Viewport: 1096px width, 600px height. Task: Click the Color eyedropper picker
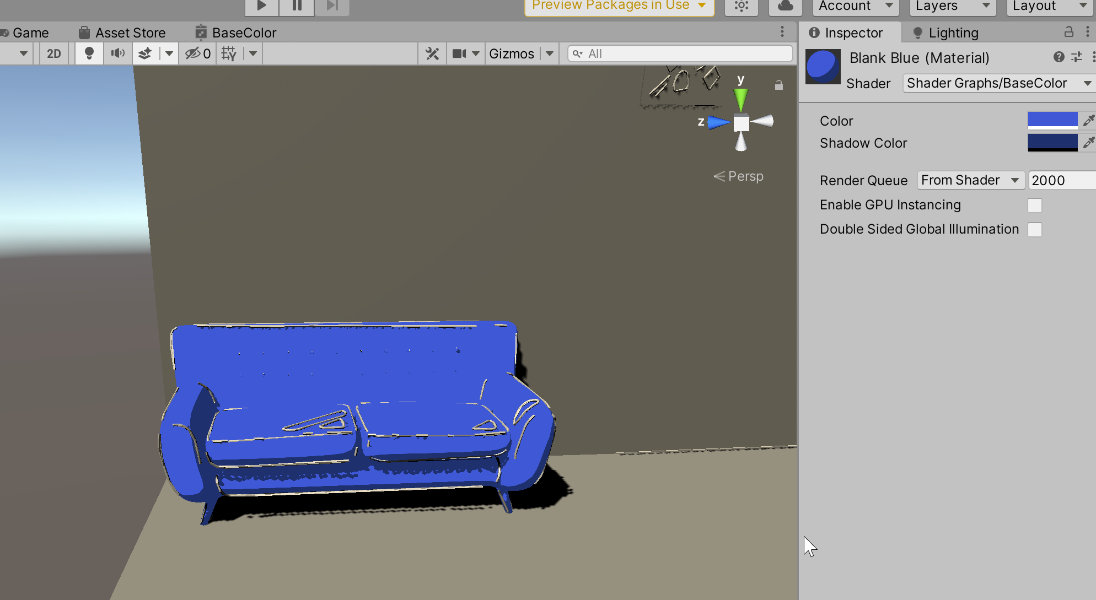[1088, 121]
